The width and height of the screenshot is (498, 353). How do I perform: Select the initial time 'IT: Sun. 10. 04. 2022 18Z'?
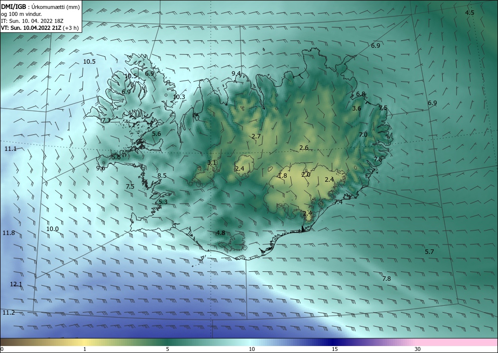tap(32, 21)
